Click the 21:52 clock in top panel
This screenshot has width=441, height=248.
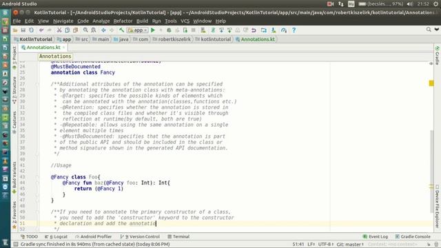pos(423,4)
